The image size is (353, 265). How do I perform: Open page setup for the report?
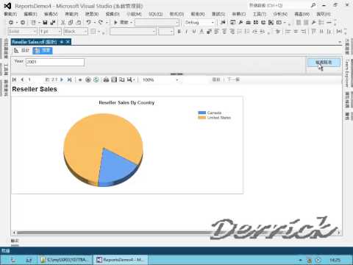[122, 79]
